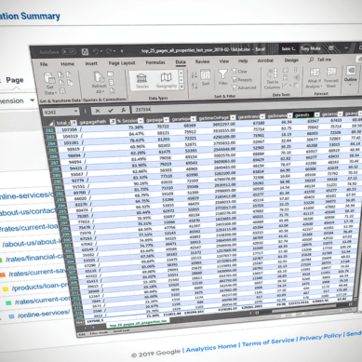This screenshot has height=362, width=362.
Task: Click row header 282
Action: 50,130
